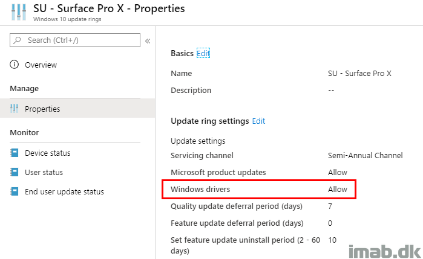Click End user update status icon

pos(15,191)
